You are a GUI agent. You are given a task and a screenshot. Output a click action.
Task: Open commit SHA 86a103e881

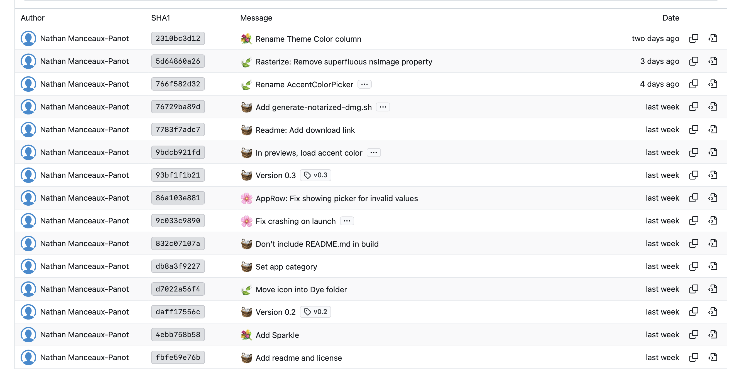178,198
